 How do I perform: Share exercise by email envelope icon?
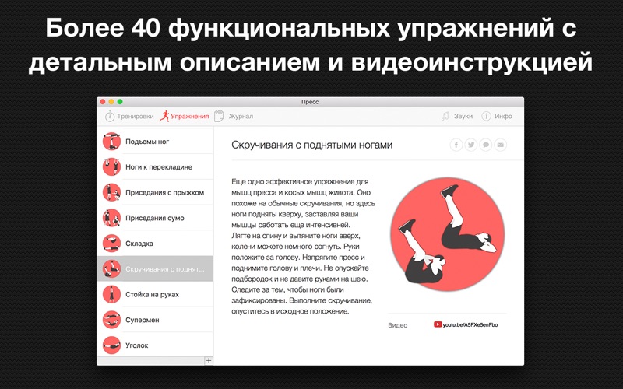(x=500, y=145)
